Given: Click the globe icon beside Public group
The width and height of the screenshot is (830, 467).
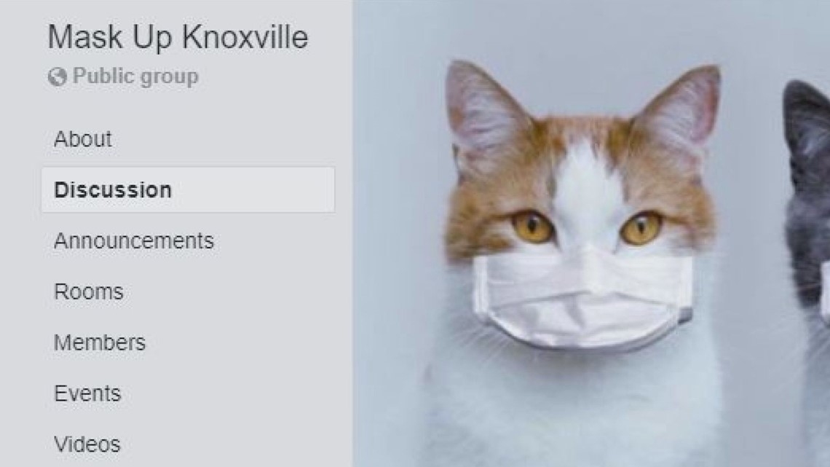Looking at the screenshot, I should pyautogui.click(x=58, y=76).
